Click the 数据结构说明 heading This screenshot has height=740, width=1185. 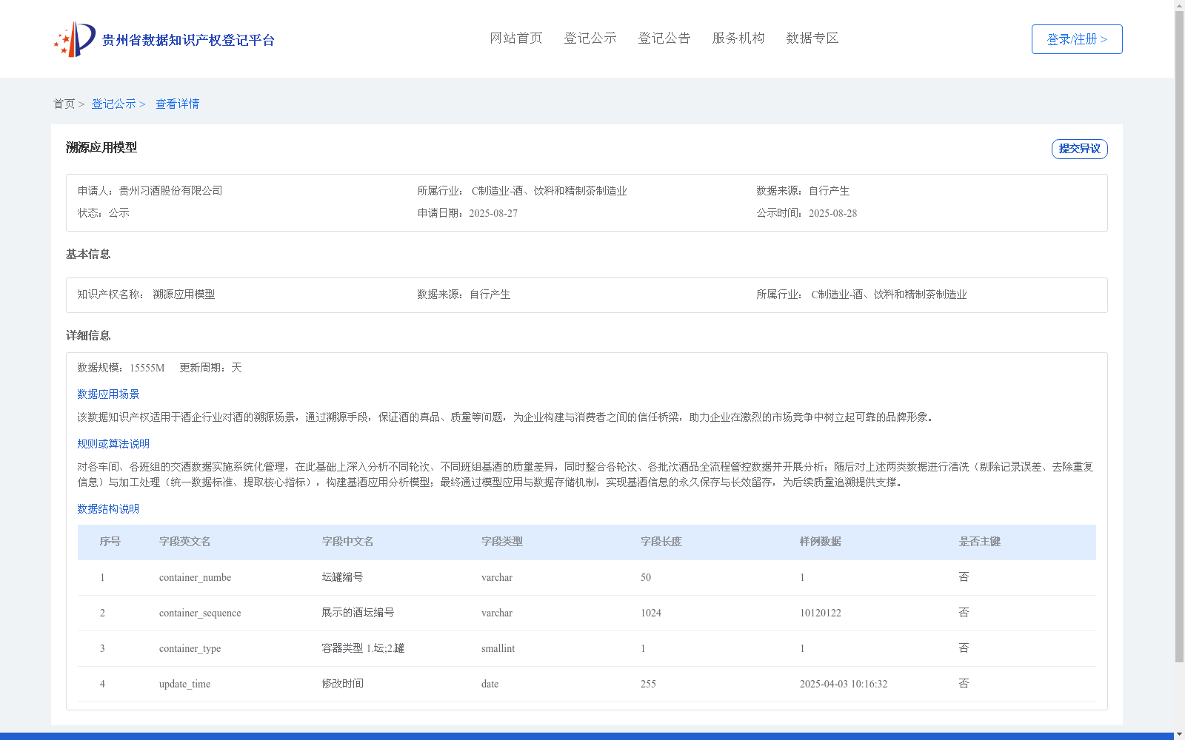click(108, 509)
